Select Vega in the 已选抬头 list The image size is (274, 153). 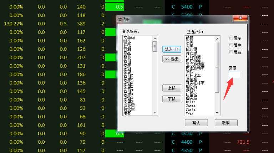190,113
